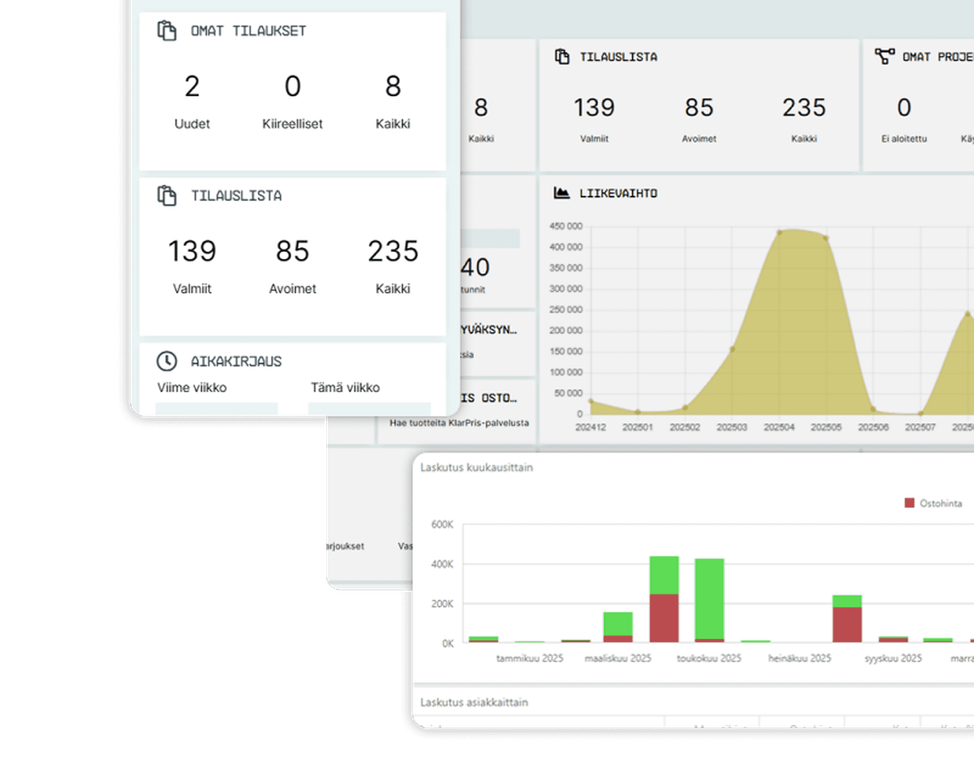Select the Viime viikko column in Aikakirjaus
Viewport: 974px width, 774px height.
pyautogui.click(x=192, y=388)
